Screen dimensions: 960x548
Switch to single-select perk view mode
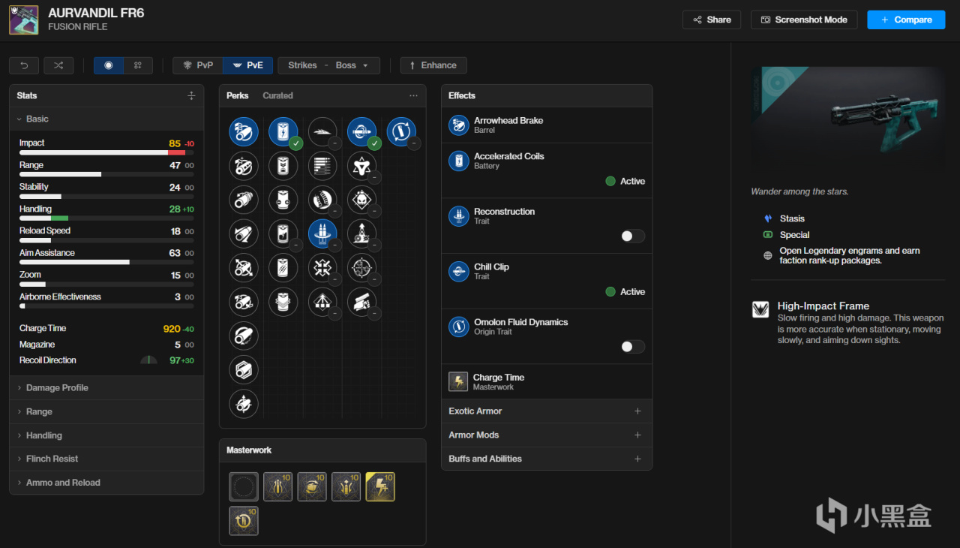109,65
